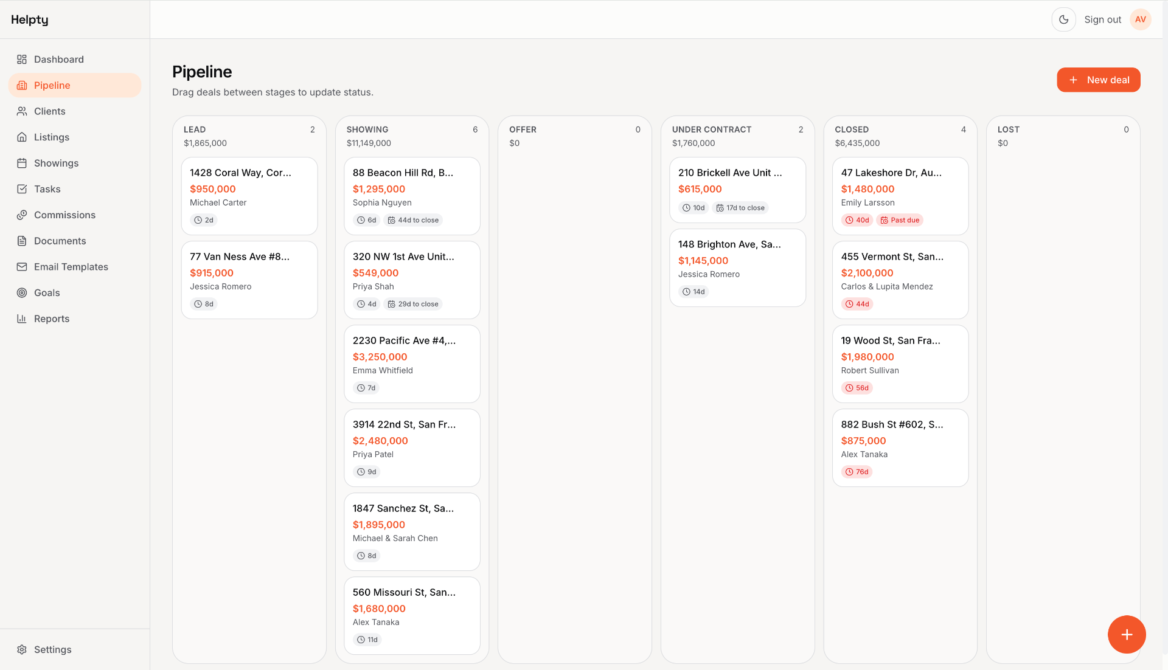Click the CLOSED column header
1168x670 pixels.
pos(852,130)
